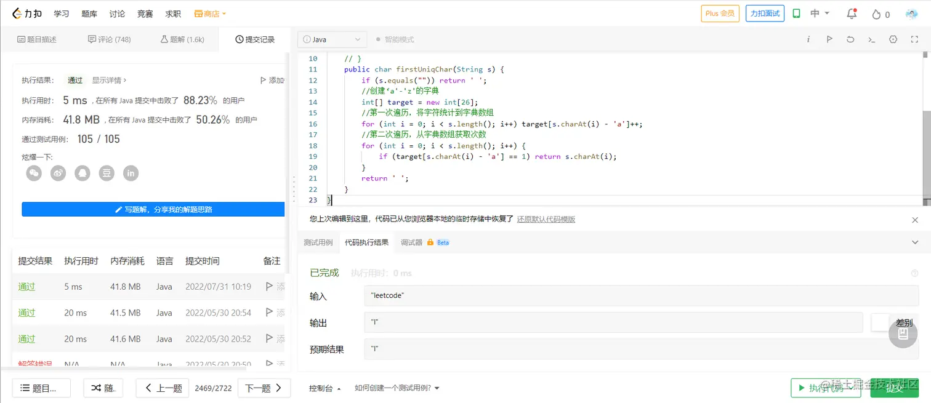Reset code with the revert arrow icon
The height and width of the screenshot is (403, 931).
coord(850,39)
